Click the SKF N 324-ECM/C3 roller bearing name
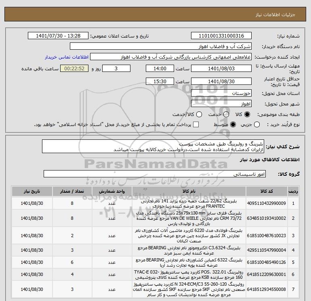The width and height of the screenshot is (311, 301). (x=189, y=290)
